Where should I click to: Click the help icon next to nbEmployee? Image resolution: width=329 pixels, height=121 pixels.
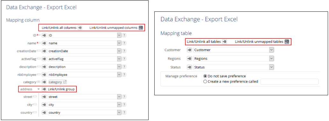(124, 75)
